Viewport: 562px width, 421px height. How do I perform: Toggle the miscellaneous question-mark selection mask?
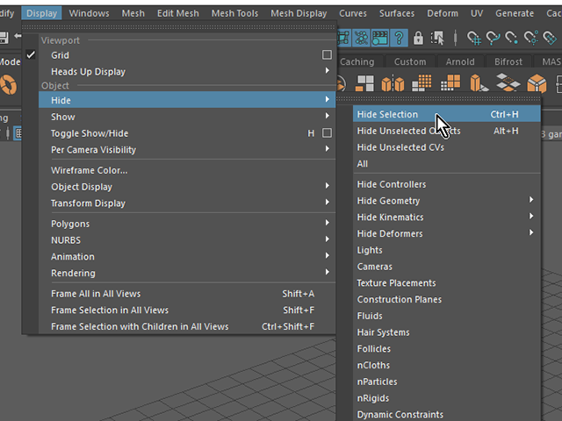pyautogui.click(x=399, y=38)
